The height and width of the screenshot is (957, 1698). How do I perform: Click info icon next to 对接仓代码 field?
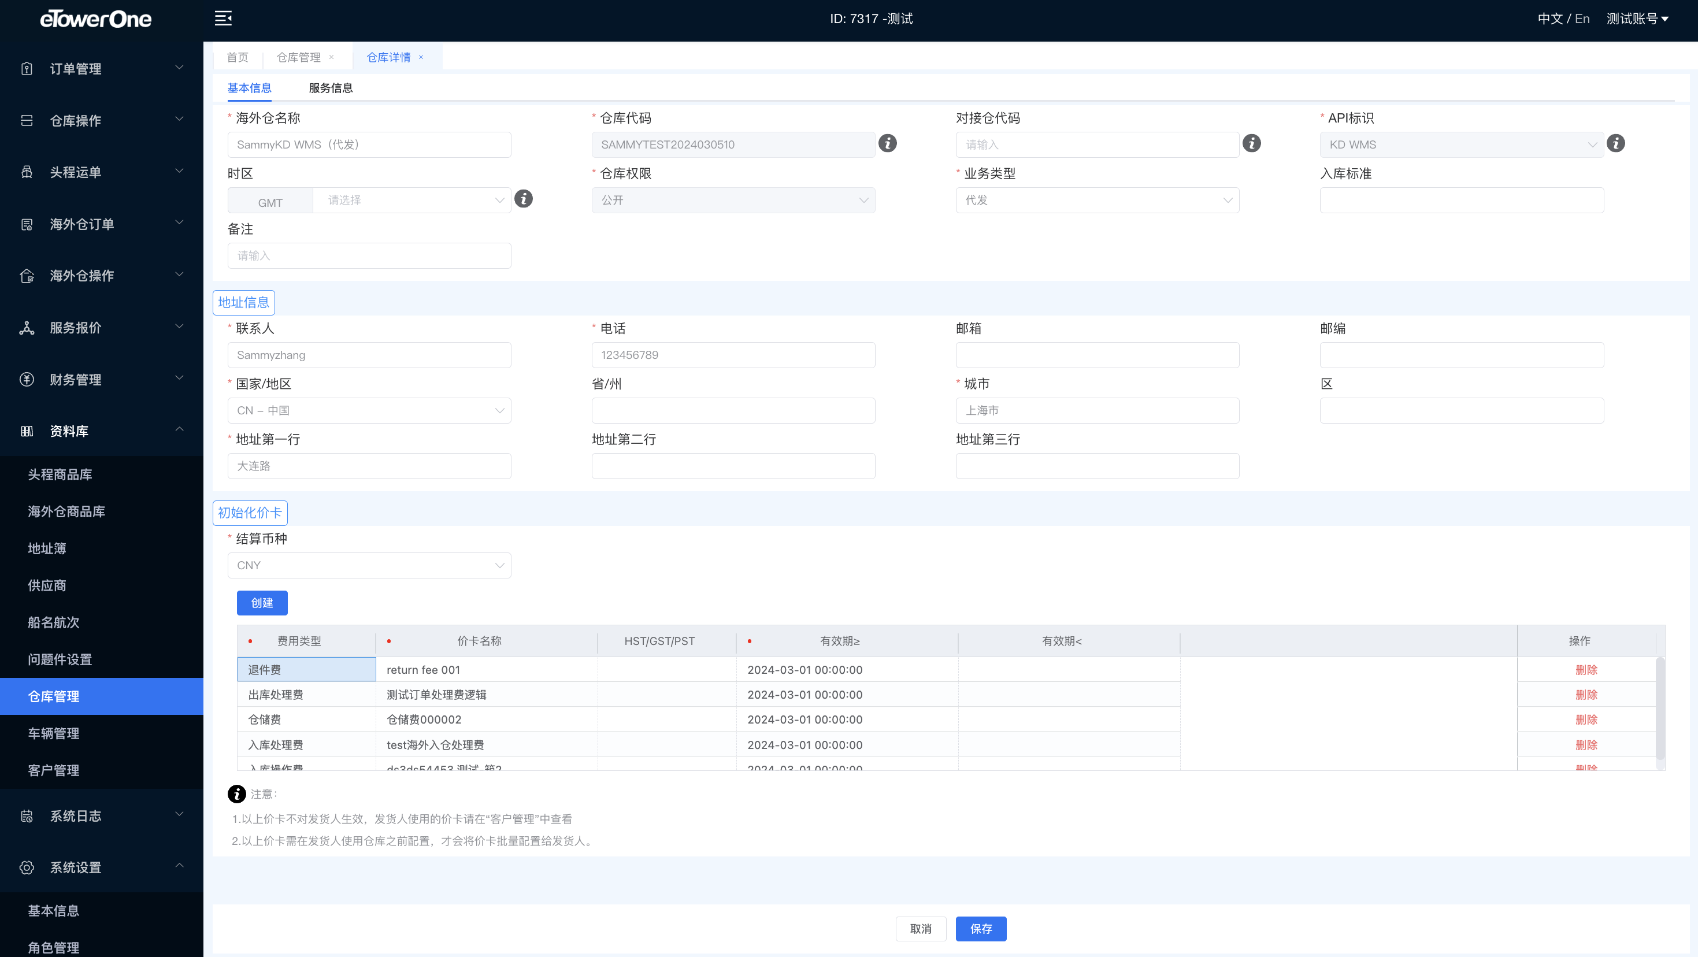1252,143
